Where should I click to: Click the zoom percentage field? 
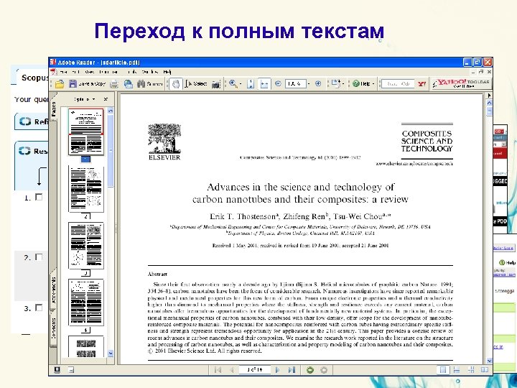click(x=295, y=84)
